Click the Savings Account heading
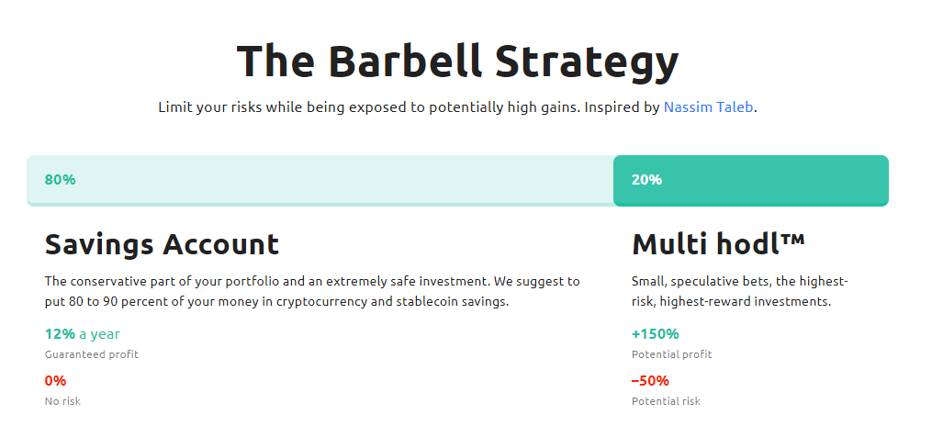The image size is (943, 437). click(162, 244)
